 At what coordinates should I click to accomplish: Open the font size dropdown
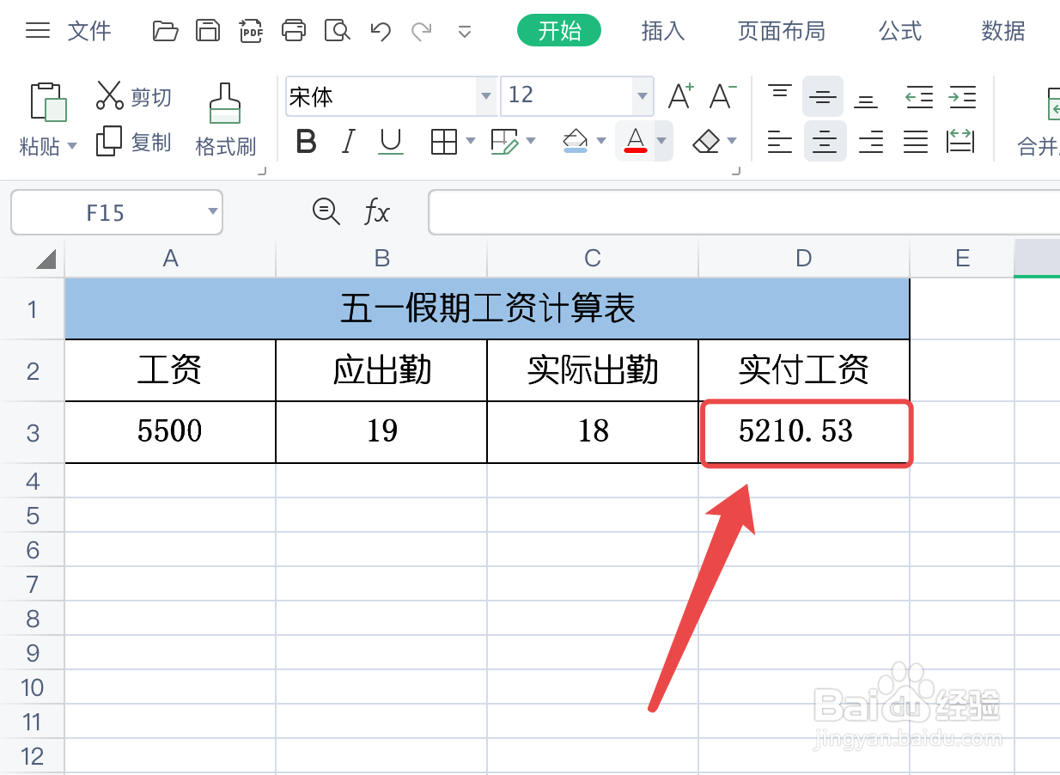(x=642, y=96)
